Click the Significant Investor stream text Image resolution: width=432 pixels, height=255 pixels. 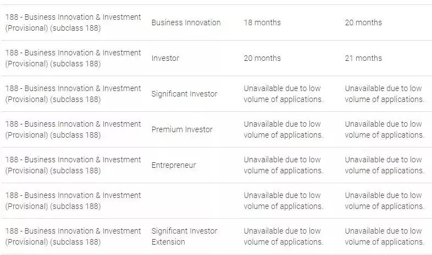(x=184, y=94)
